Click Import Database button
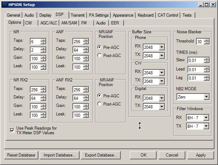Screen dimensions: 218x165 coord(60,155)
